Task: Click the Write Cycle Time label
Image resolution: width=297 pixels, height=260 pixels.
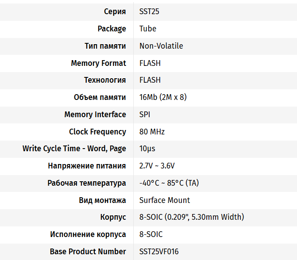Action: pyautogui.click(x=74, y=149)
